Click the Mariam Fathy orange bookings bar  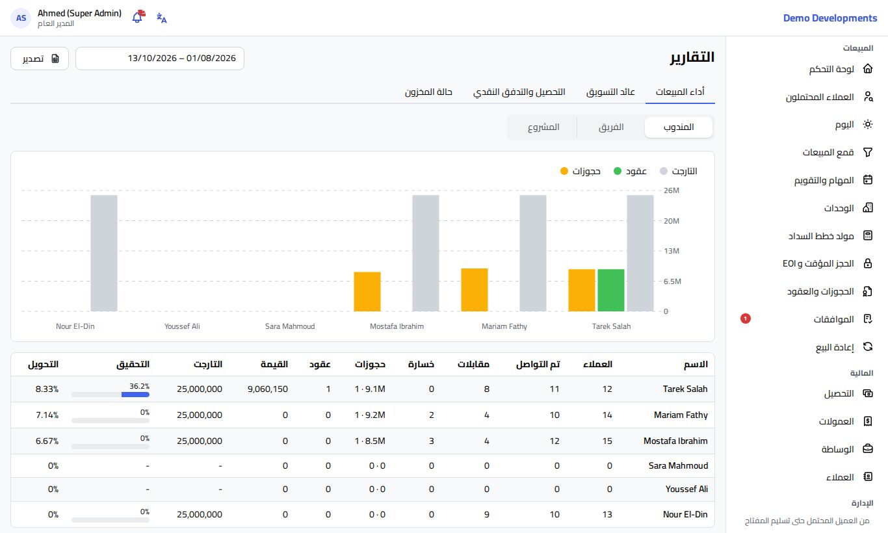(475, 290)
